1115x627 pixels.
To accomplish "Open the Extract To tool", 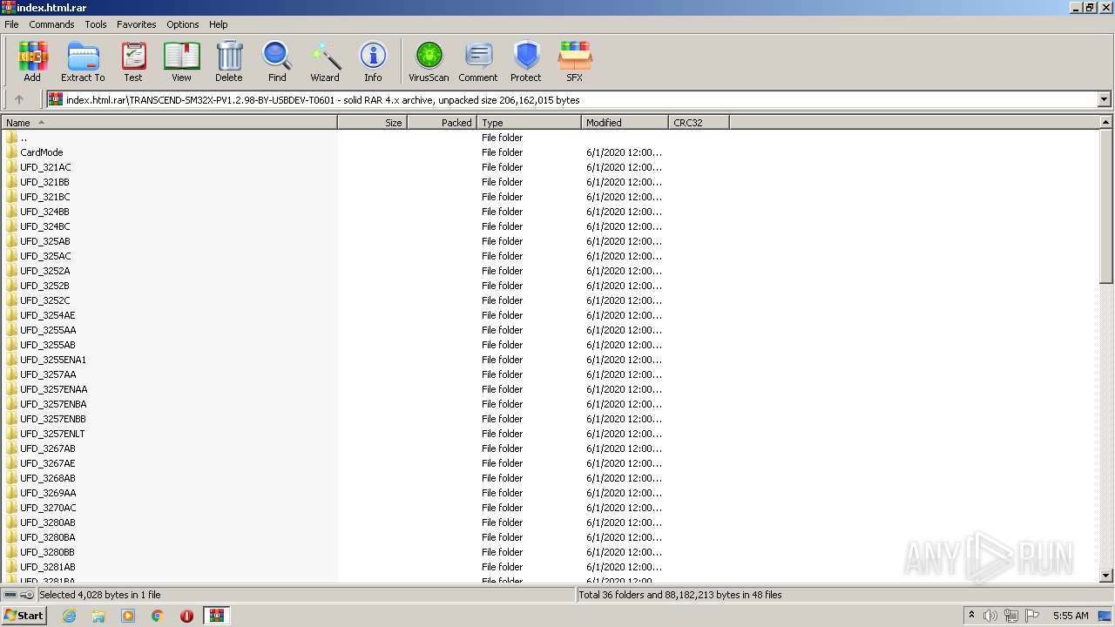I will click(x=83, y=62).
